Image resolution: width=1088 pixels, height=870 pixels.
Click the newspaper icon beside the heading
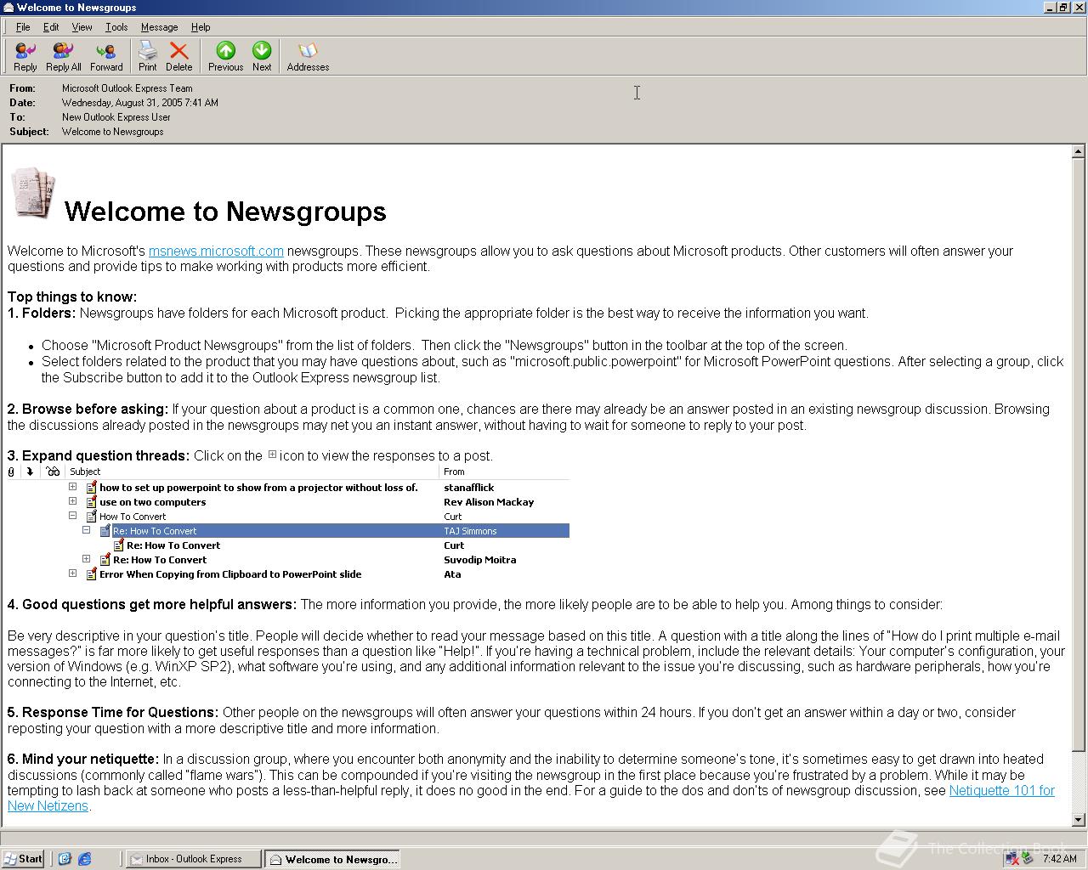(x=33, y=192)
